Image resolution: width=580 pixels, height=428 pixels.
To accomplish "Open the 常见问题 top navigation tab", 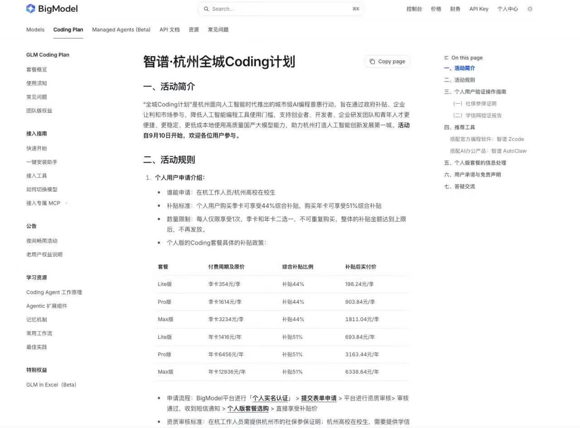I will point(218,29).
